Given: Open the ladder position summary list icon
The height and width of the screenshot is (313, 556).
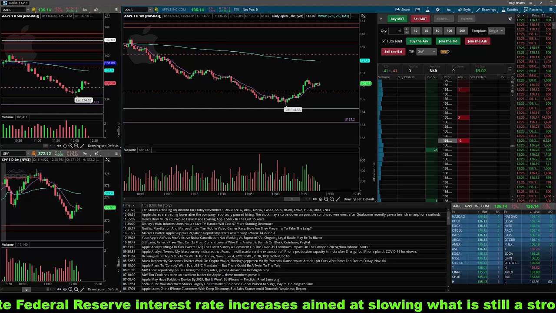Looking at the screenshot, I should click(x=510, y=69).
